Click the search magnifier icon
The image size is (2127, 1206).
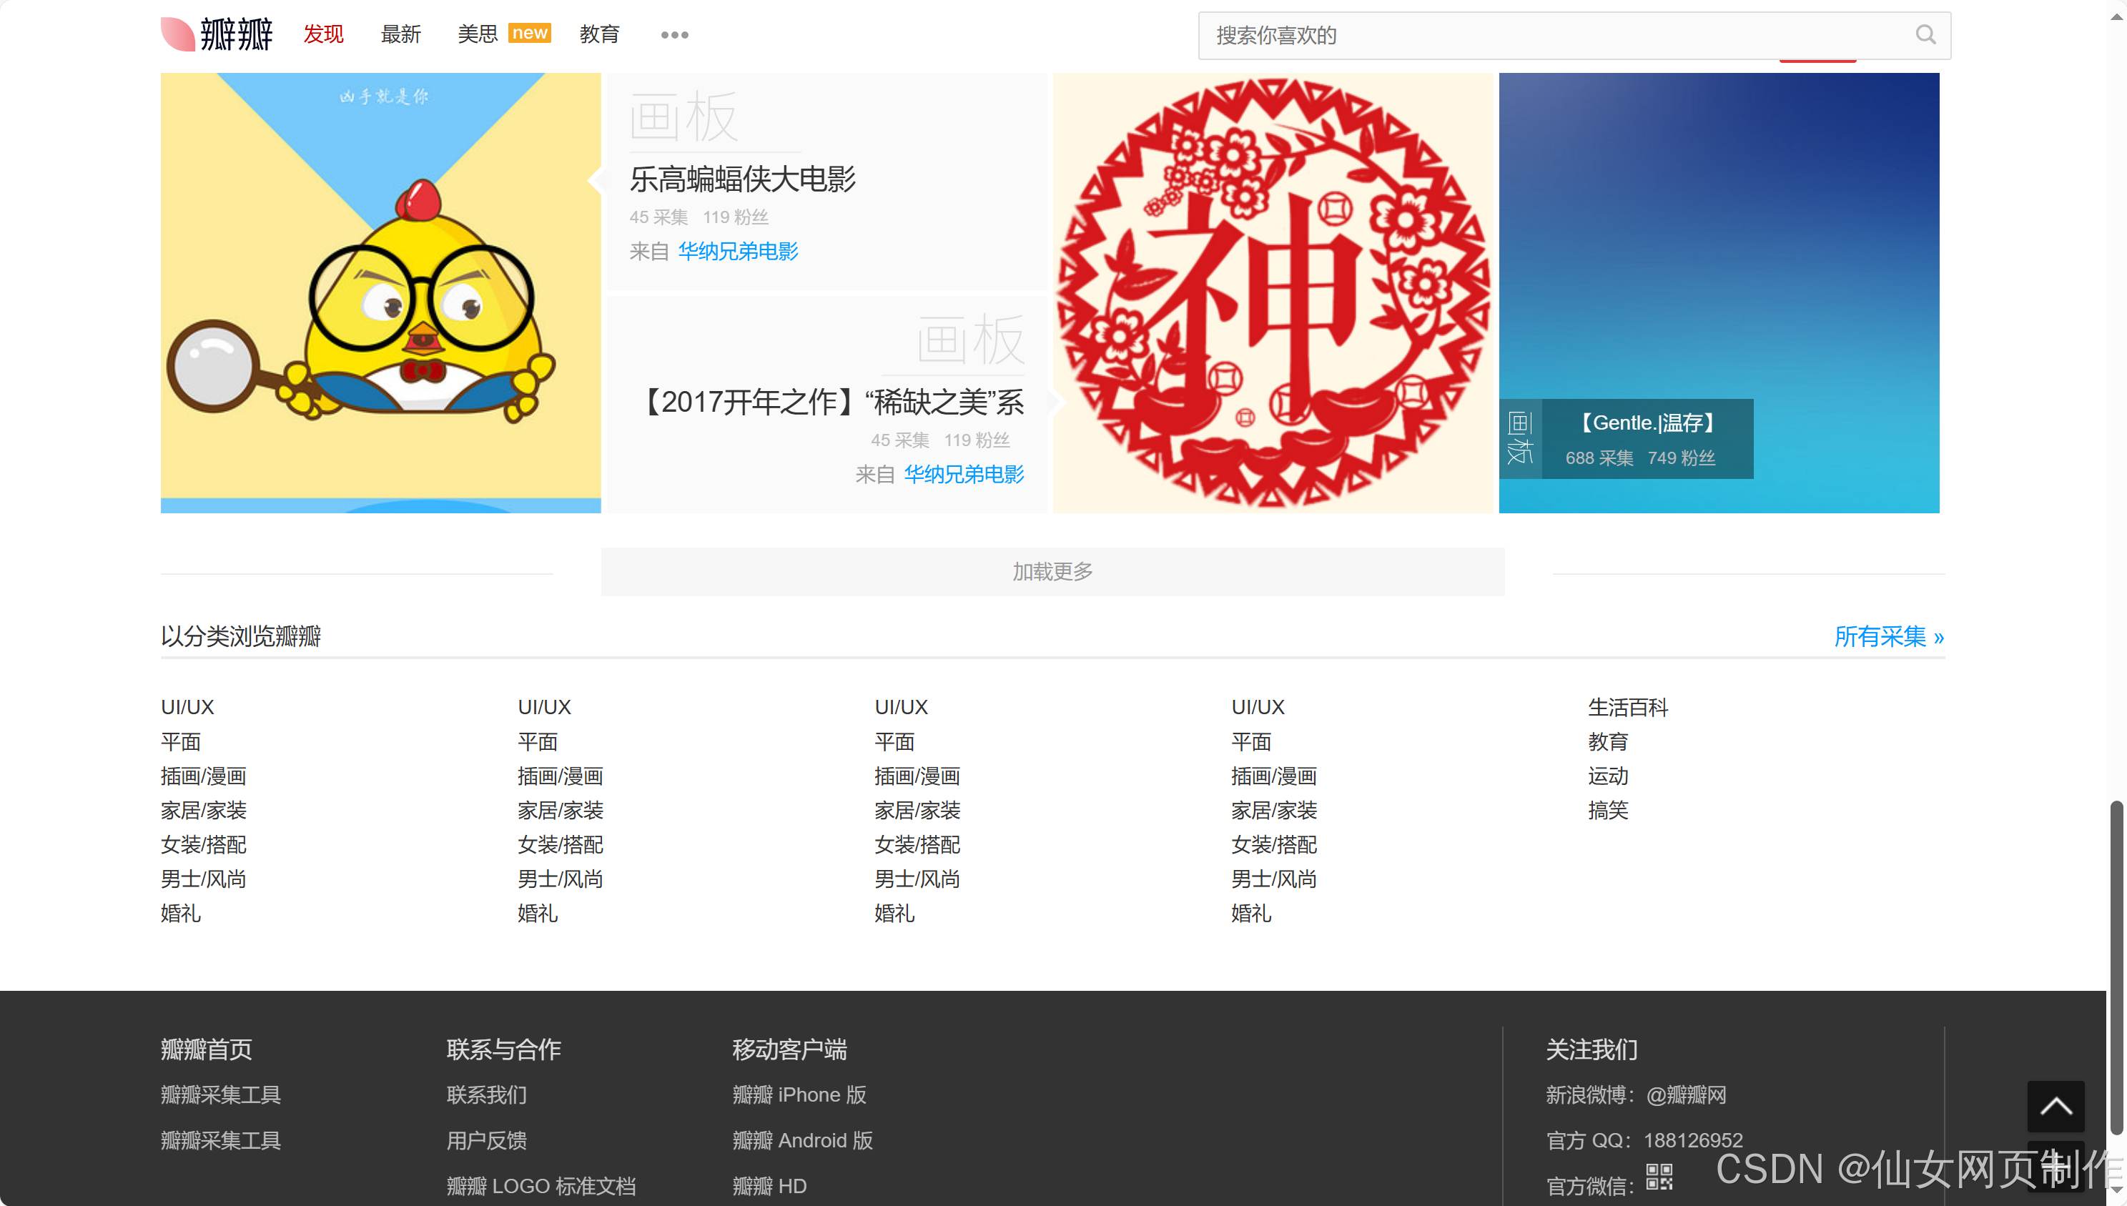(1925, 35)
